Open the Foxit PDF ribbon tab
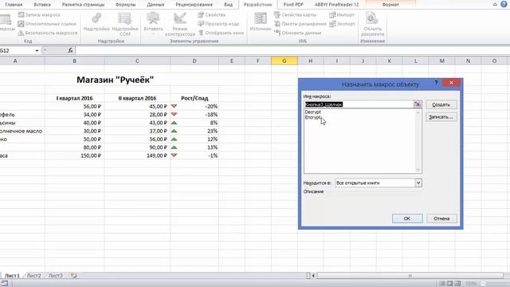This screenshot has height=287, width=510. click(x=293, y=5)
